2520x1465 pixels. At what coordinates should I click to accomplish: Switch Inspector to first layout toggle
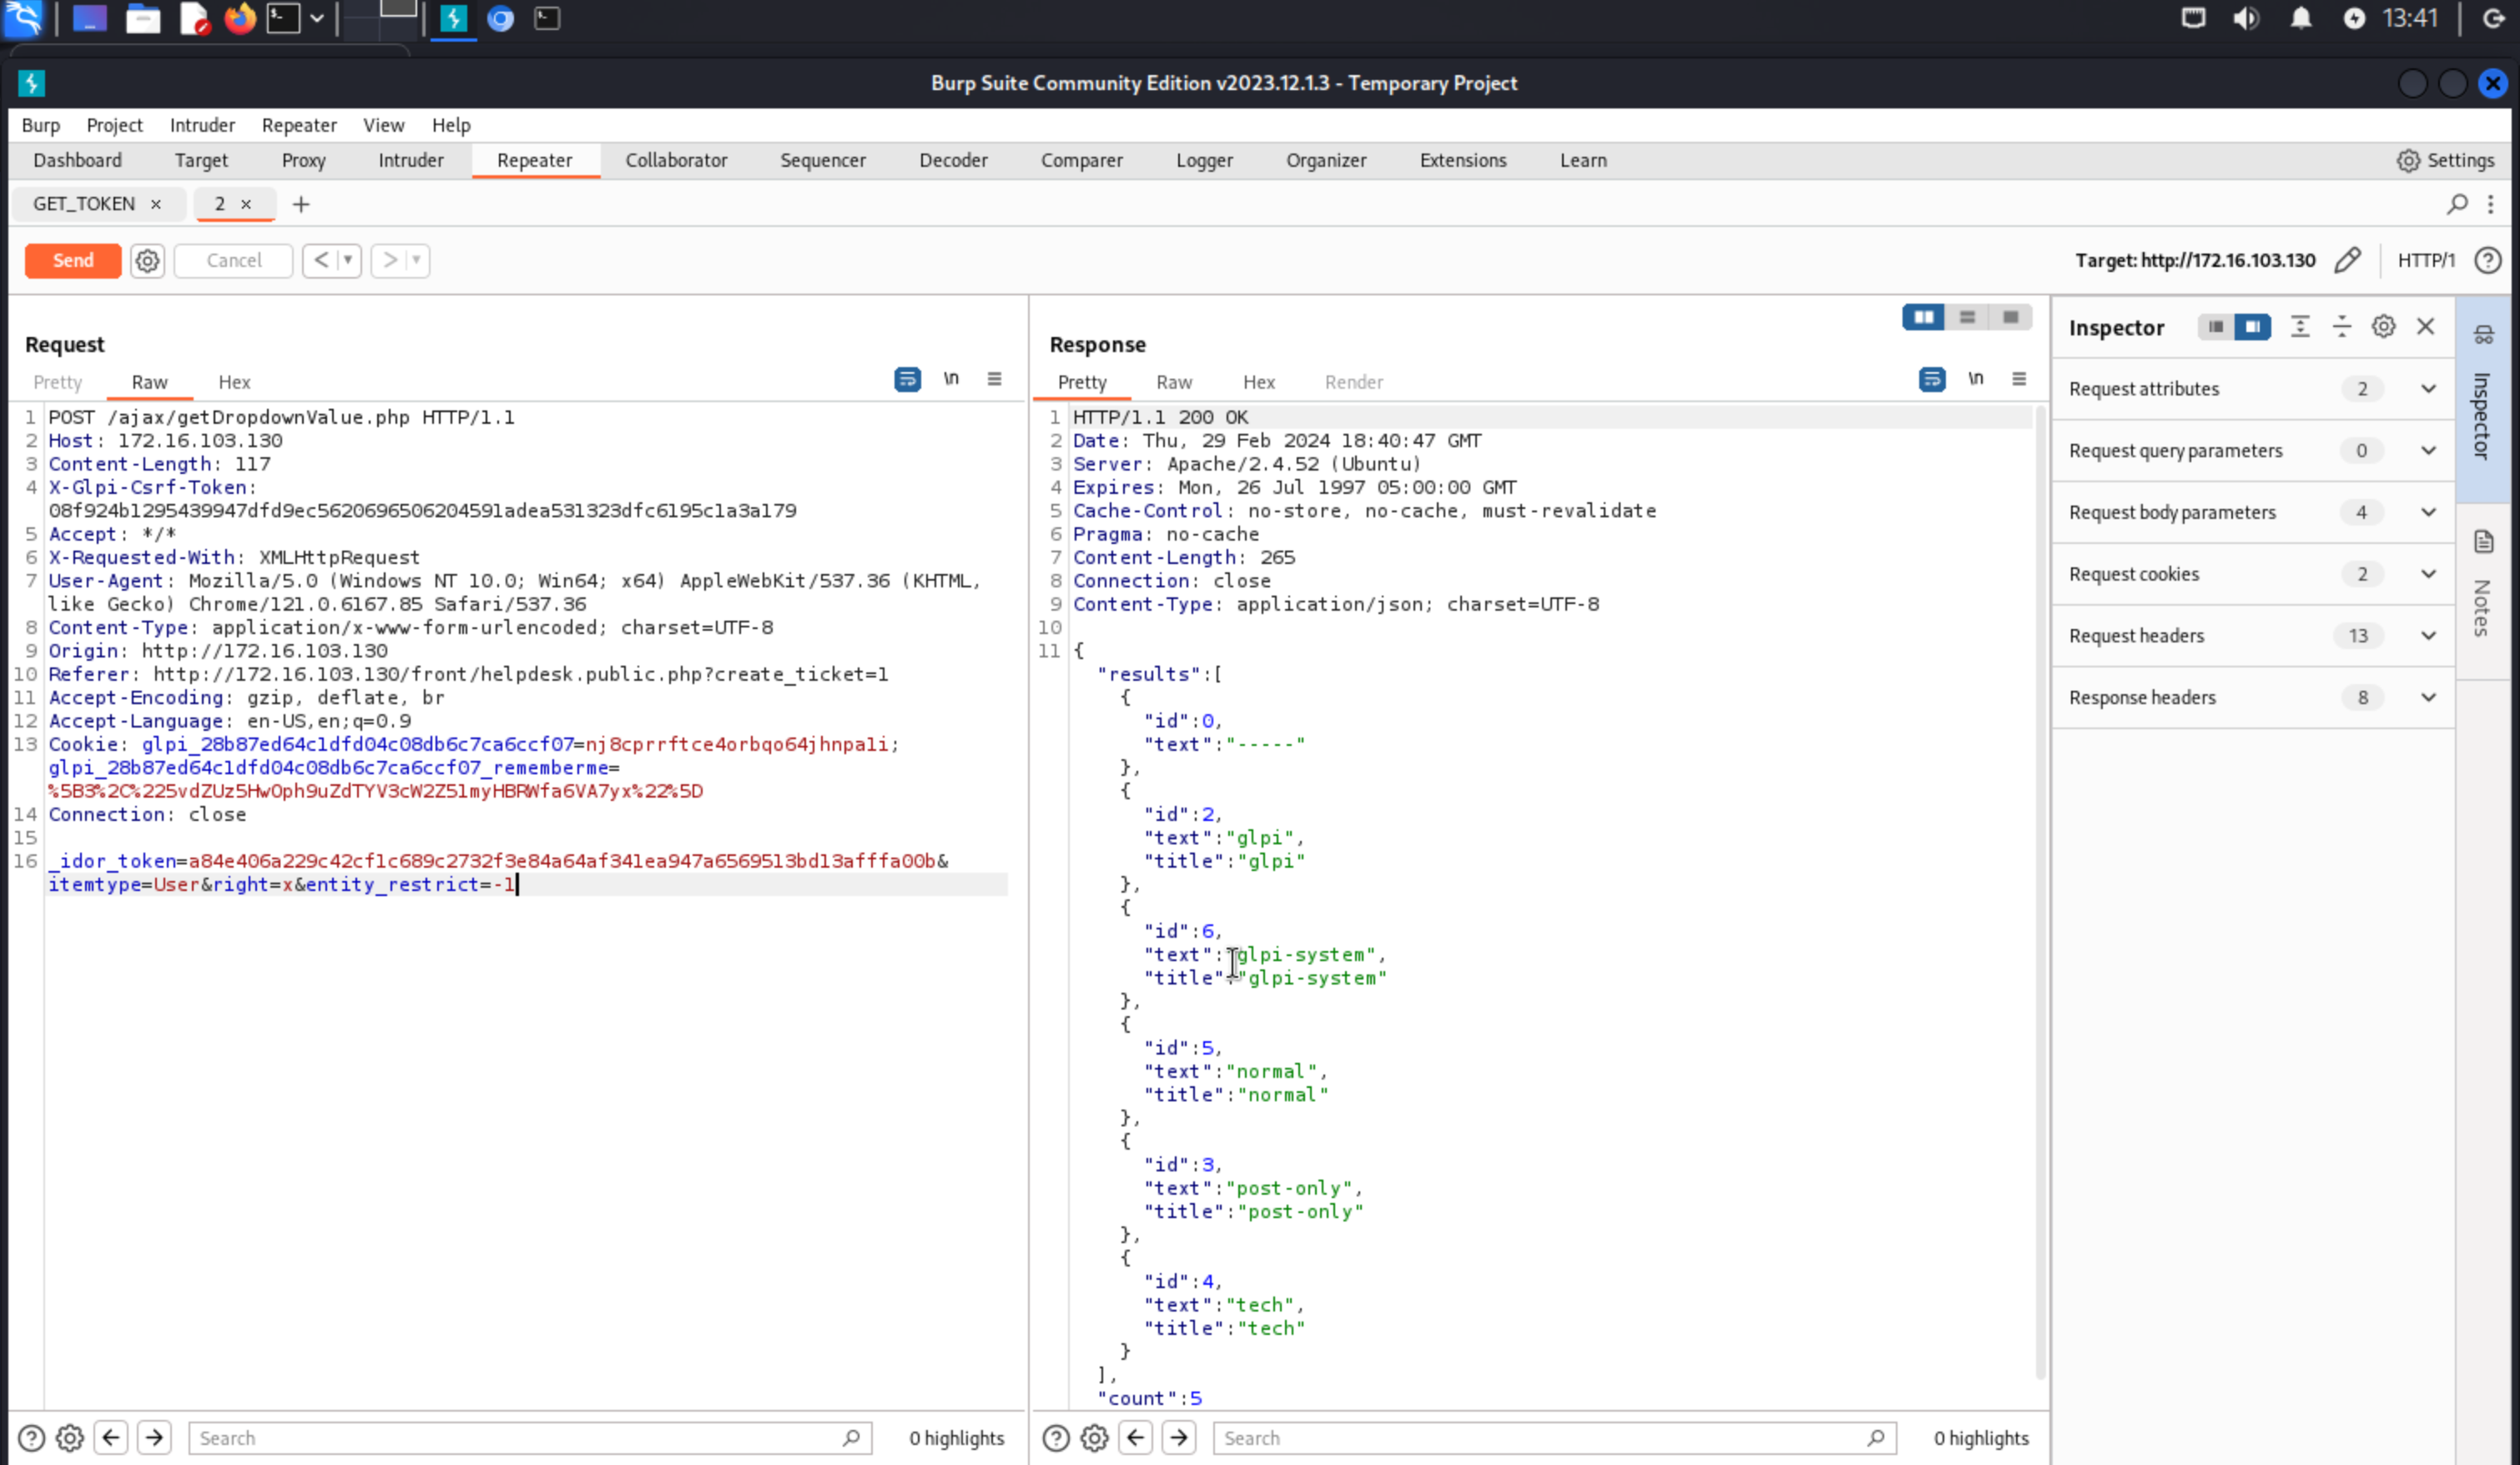2216,326
